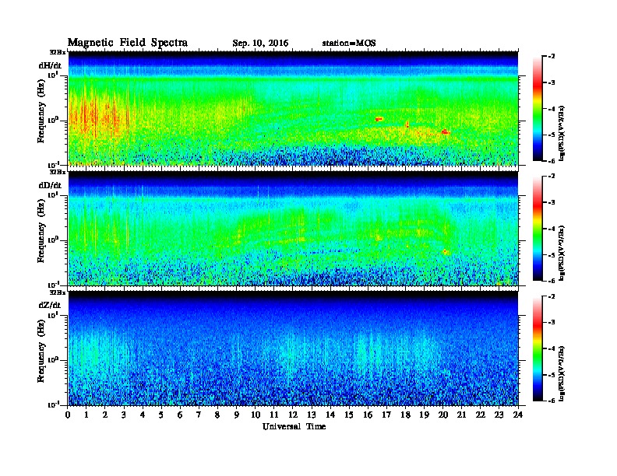This screenshot has width=617, height=476.
Task: Click hour 21 tick label on time axis
Action: coord(461,415)
